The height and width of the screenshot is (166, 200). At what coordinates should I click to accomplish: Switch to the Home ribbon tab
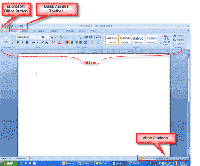pos(14,31)
